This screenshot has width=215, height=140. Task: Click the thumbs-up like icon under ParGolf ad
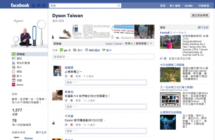coord(161,58)
